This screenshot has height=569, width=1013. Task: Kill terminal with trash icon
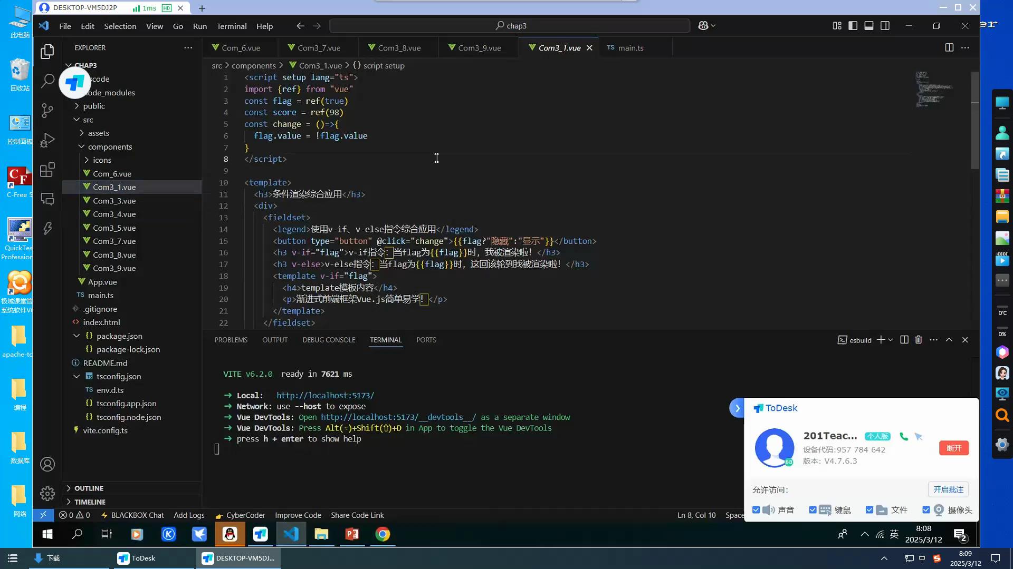919,340
